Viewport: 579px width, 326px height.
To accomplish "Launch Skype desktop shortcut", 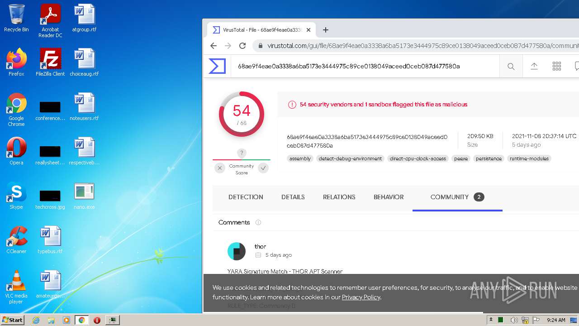I will (x=16, y=196).
